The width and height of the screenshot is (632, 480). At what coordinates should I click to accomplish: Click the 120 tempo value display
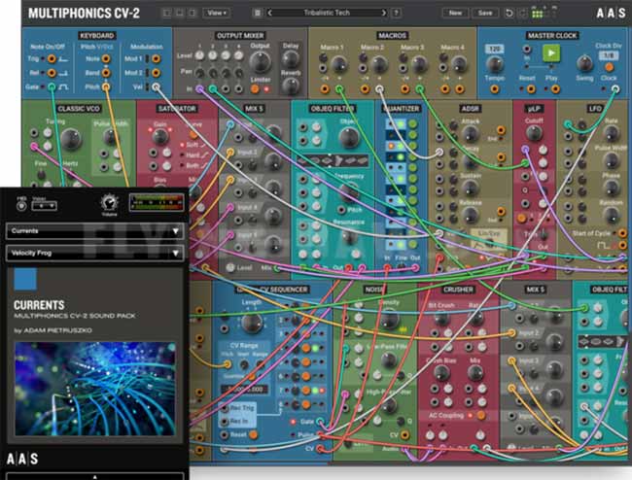click(x=494, y=50)
